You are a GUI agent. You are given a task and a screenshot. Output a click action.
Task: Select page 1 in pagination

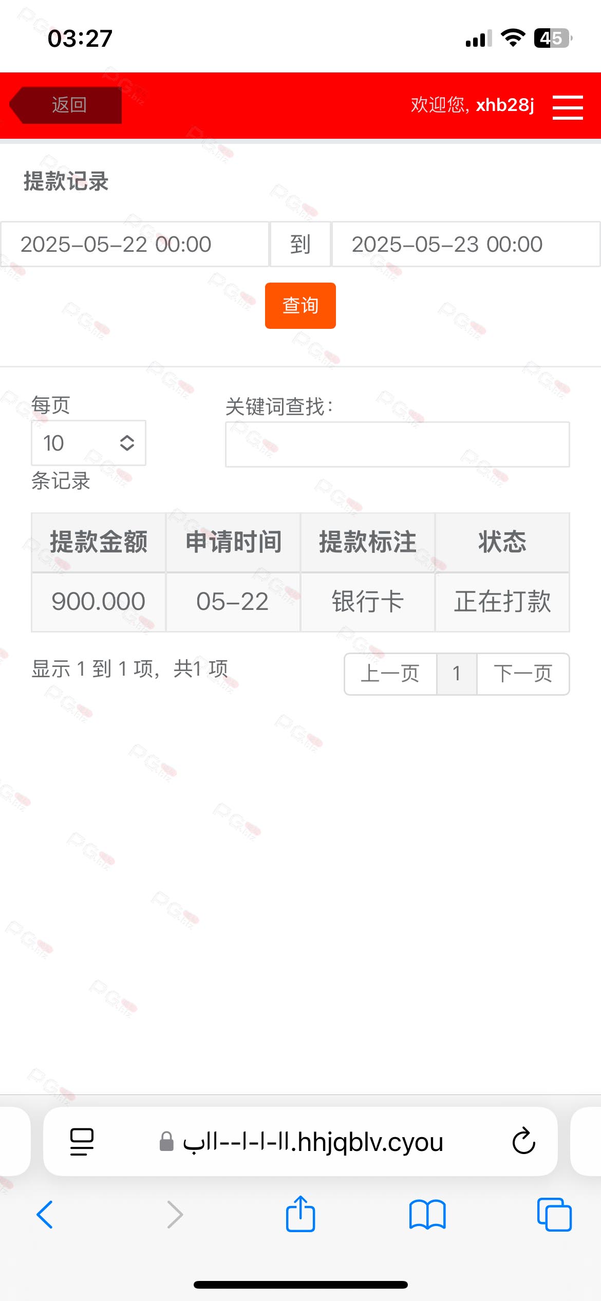click(x=457, y=674)
